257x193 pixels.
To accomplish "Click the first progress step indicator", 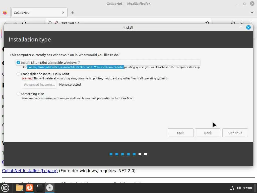I will point(111,154).
